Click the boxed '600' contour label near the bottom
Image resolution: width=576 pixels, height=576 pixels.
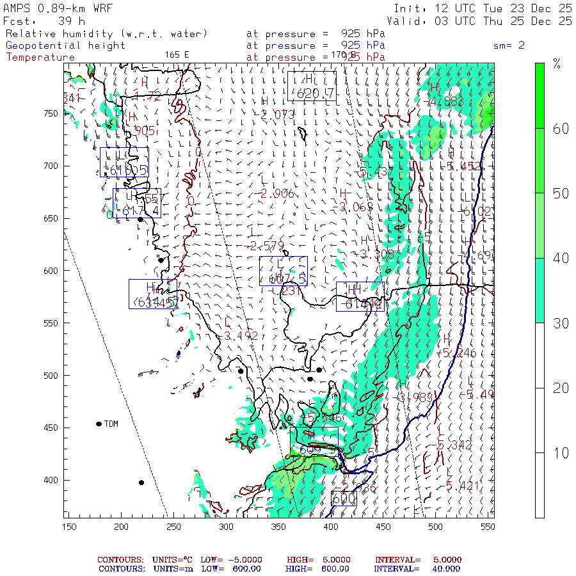(344, 499)
